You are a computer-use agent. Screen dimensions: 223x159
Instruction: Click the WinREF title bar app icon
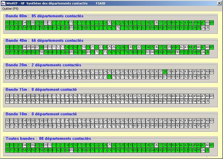click(x=3, y=3)
